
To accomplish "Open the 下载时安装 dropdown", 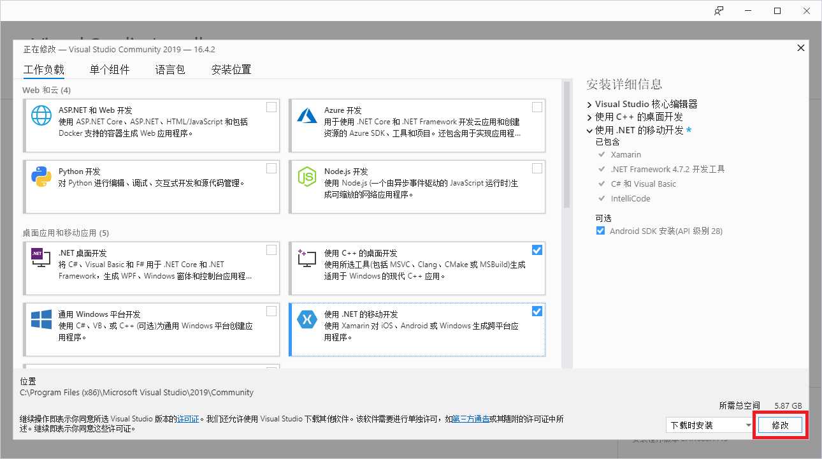I will point(709,425).
